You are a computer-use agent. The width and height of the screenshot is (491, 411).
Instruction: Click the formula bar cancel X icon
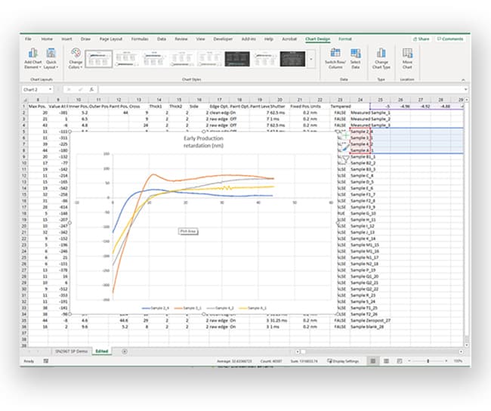(69, 90)
